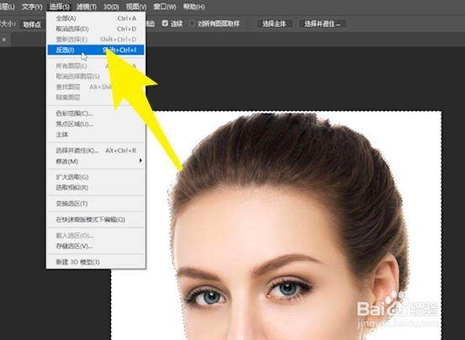Open the 取样点 sample size dropdown
Screen dimensions: 465x340
tap(32, 24)
